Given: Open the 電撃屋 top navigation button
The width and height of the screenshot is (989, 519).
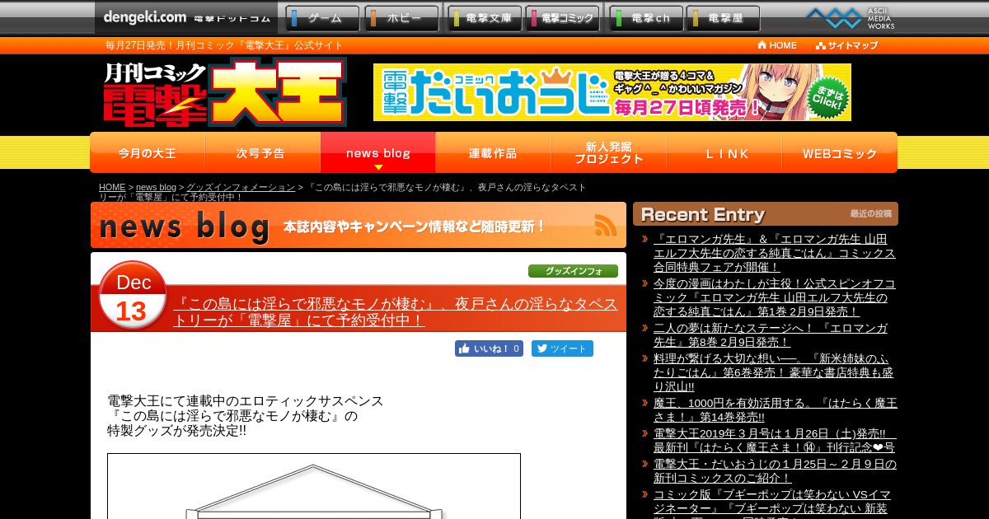Looking at the screenshot, I should coord(723,18).
